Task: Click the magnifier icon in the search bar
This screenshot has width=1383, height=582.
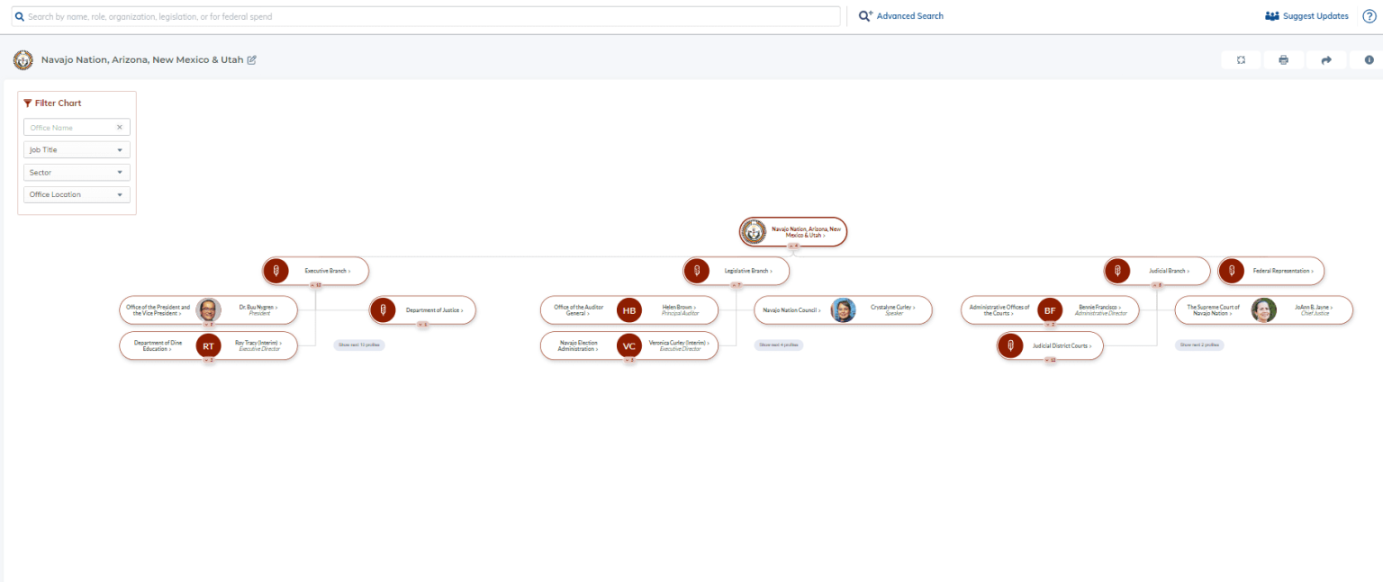Action: [19, 16]
